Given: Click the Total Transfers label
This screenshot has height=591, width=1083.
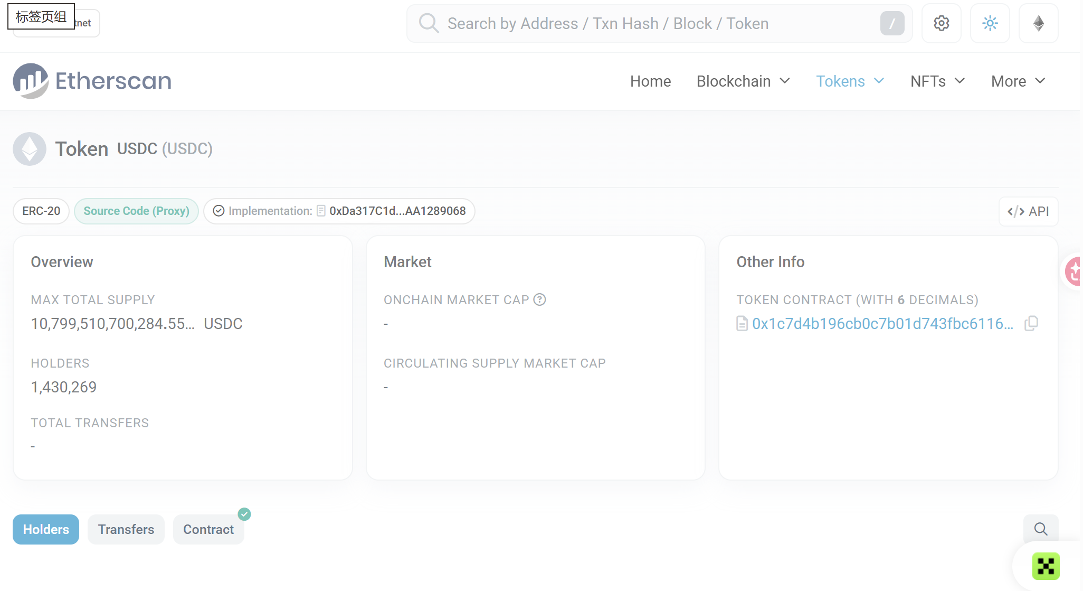Looking at the screenshot, I should 90,423.
